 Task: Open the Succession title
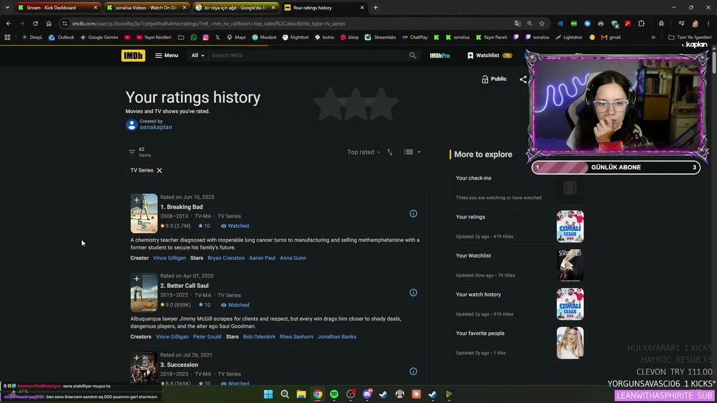(x=179, y=365)
